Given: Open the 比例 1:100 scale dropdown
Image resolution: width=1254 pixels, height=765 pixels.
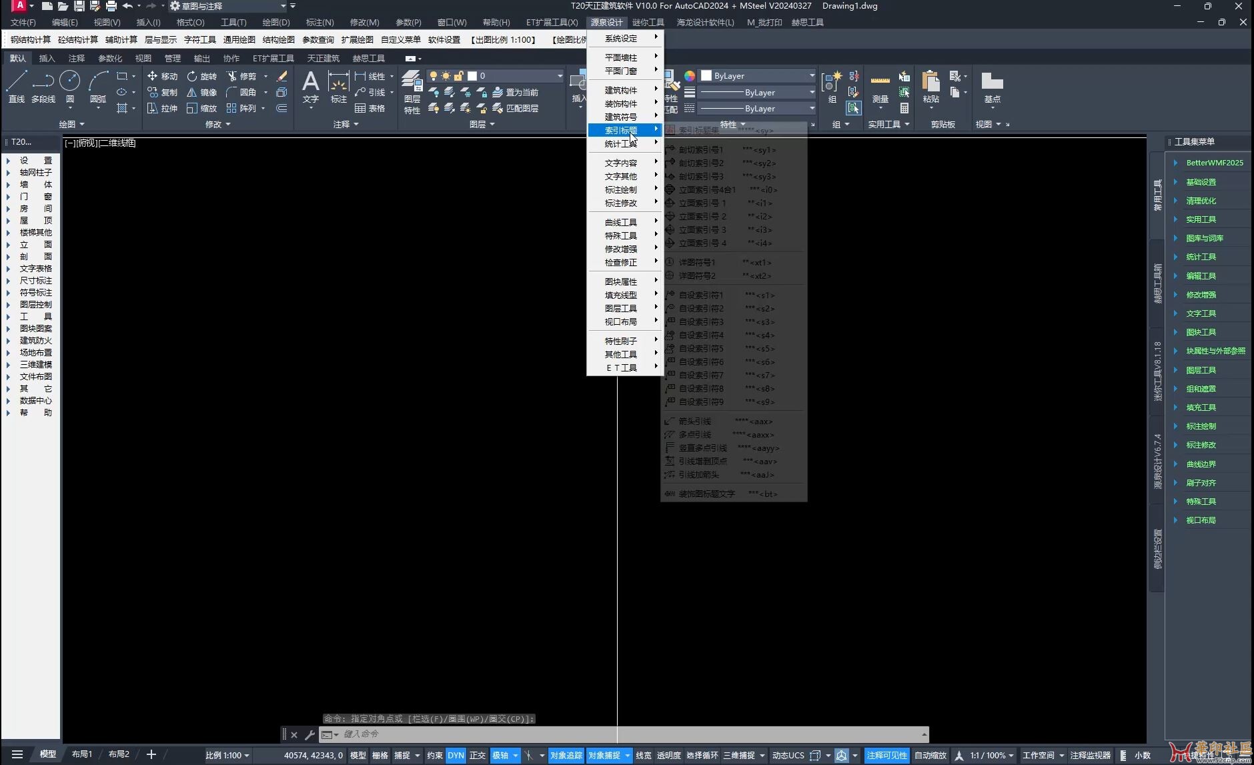Looking at the screenshot, I should click(227, 755).
